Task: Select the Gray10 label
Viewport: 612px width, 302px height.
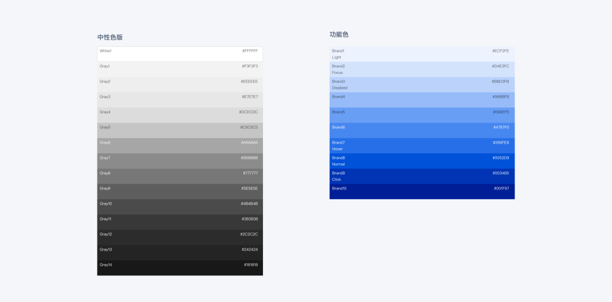Action: [106, 204]
